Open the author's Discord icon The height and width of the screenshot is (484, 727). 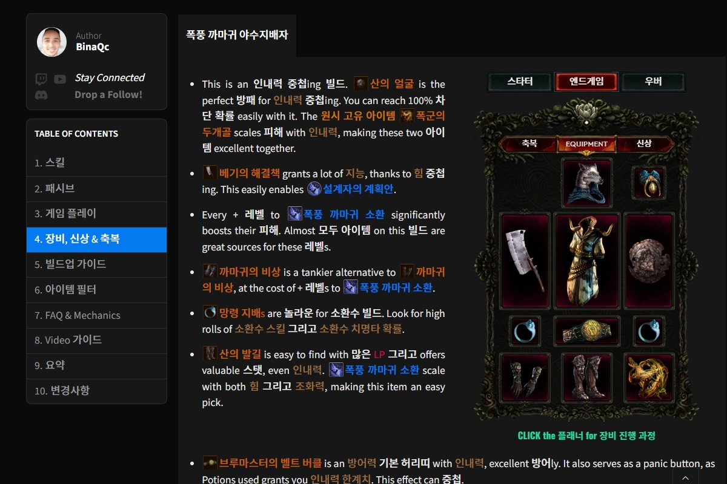click(x=41, y=94)
